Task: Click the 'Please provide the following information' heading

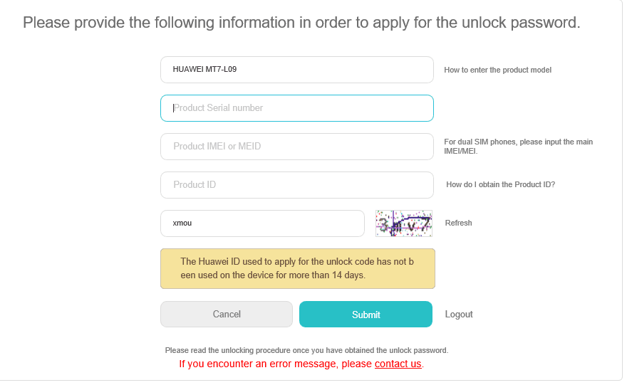Action: coord(301,23)
